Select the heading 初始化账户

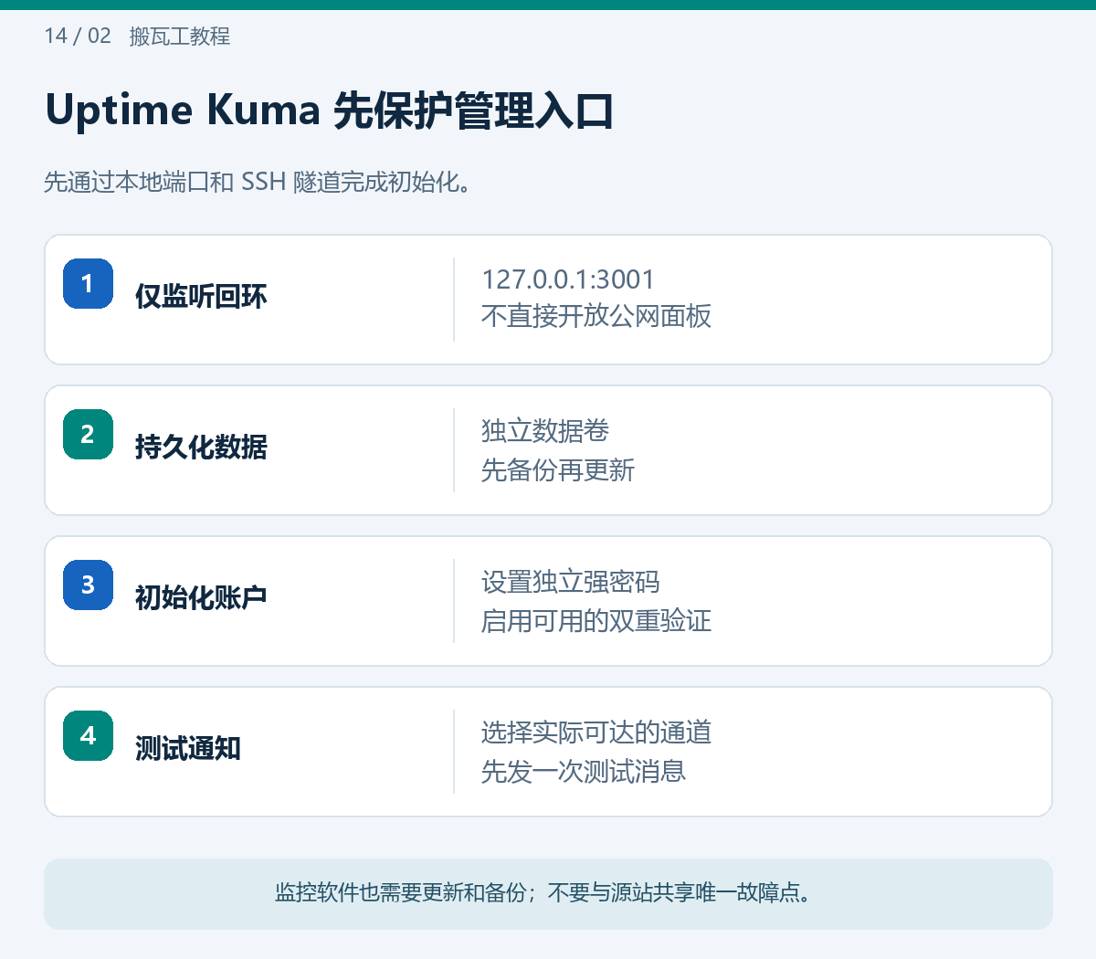[201, 598]
